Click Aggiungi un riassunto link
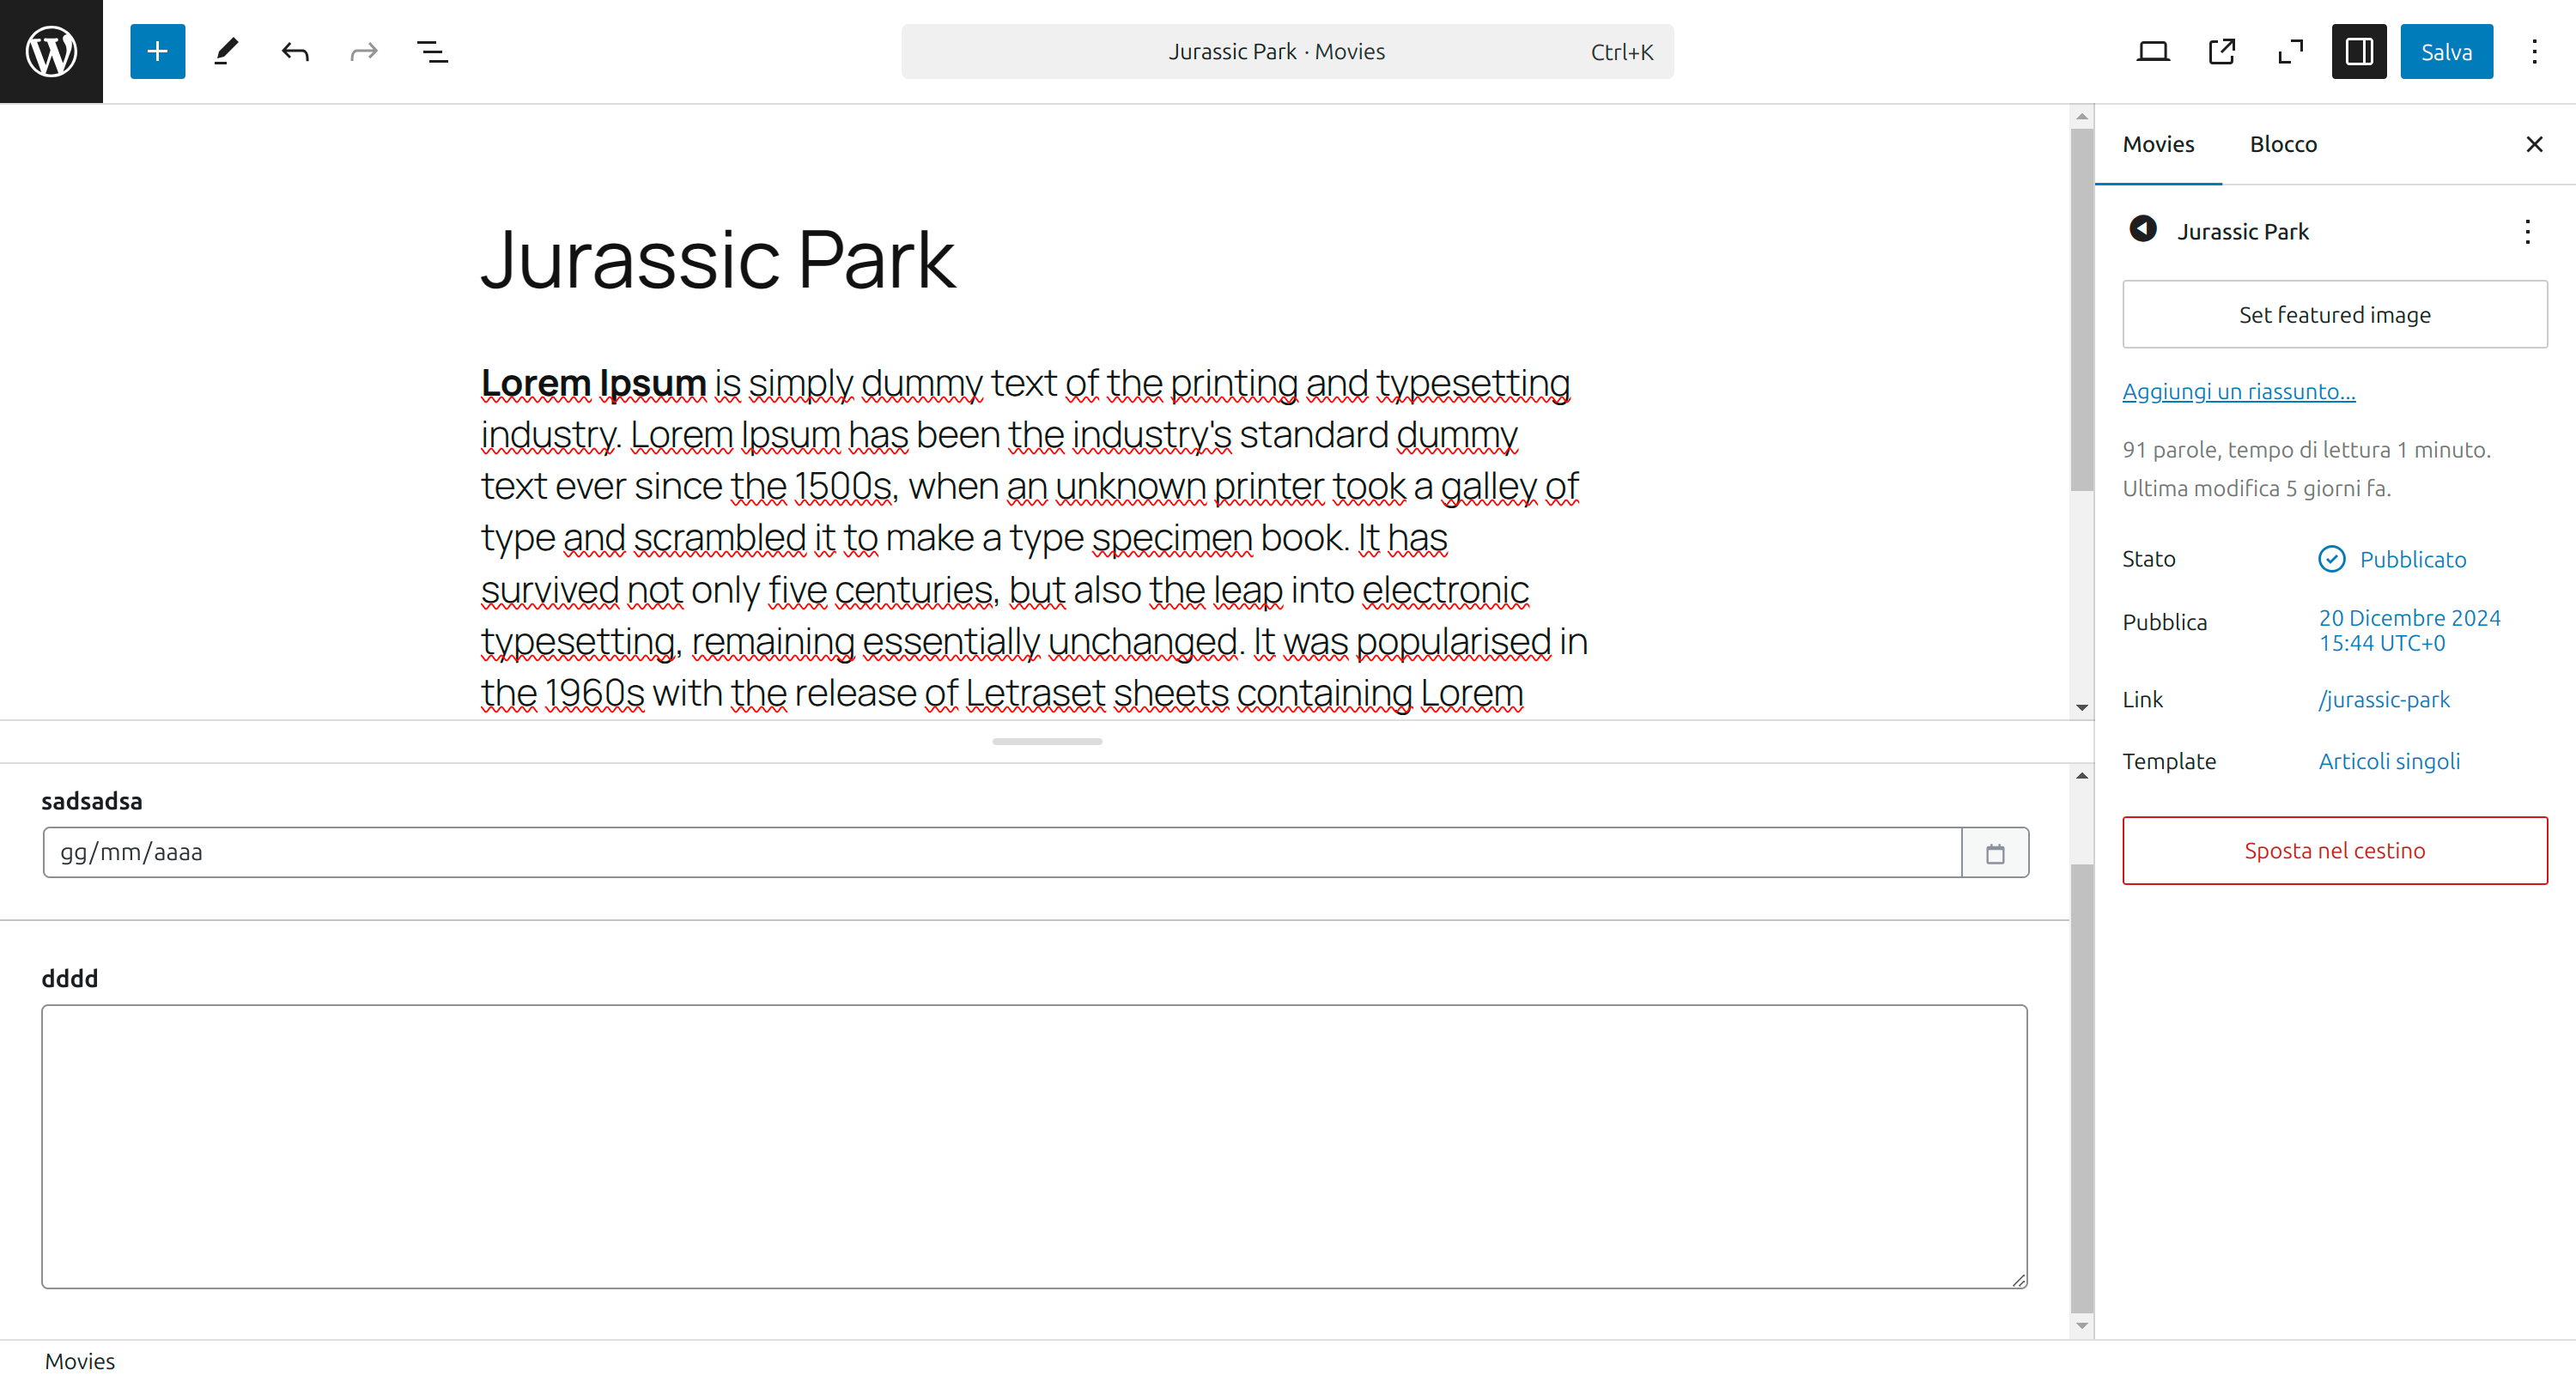Viewport: 2576px width, 1382px height. 2238,391
